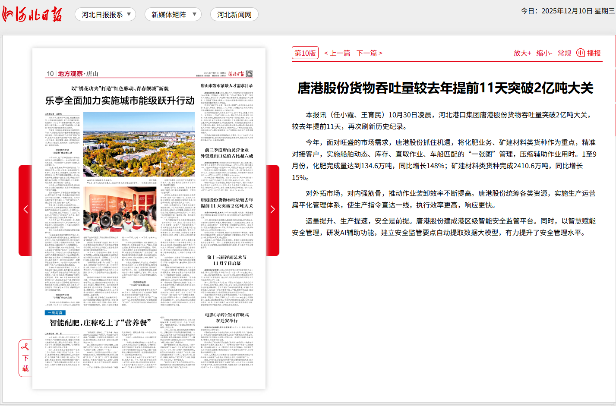616x406 pixels.
Task: Expand the 河北日报报系 dropdown
Action: (x=105, y=14)
